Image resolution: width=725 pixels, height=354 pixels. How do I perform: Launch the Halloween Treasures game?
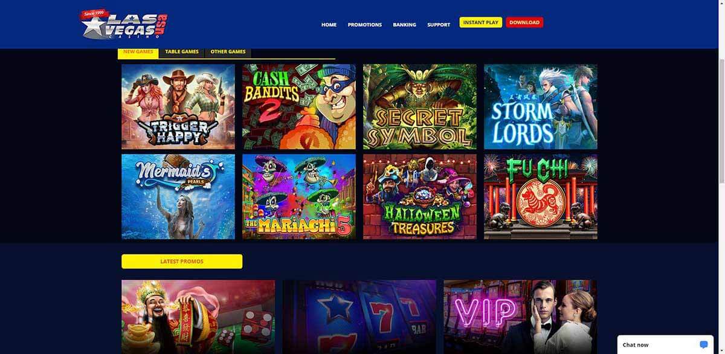coord(420,196)
